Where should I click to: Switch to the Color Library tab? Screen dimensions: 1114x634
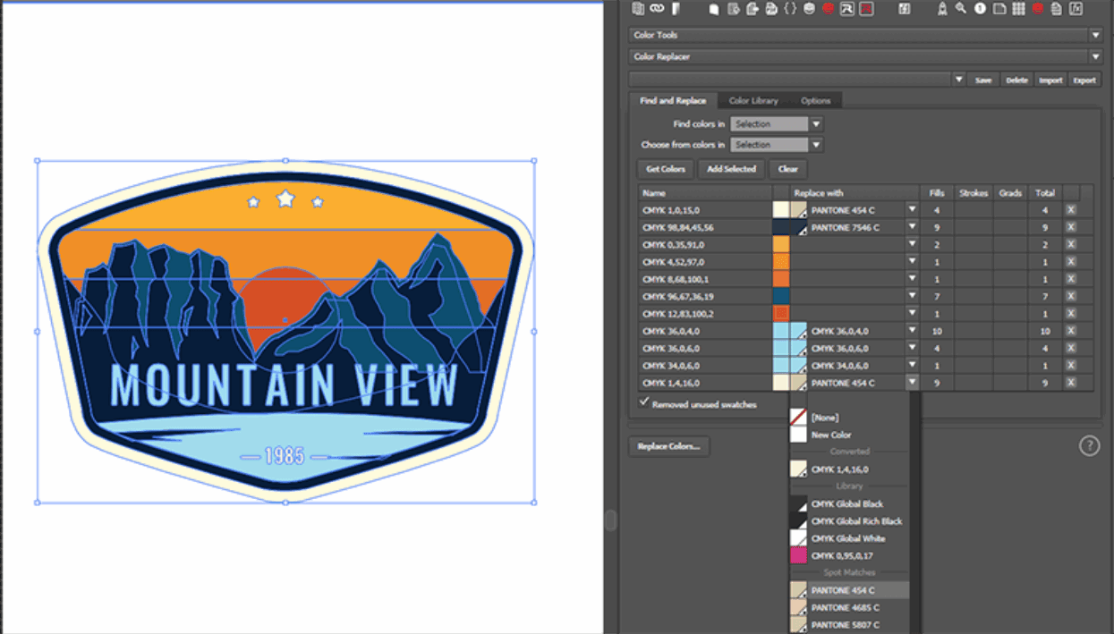[753, 101]
